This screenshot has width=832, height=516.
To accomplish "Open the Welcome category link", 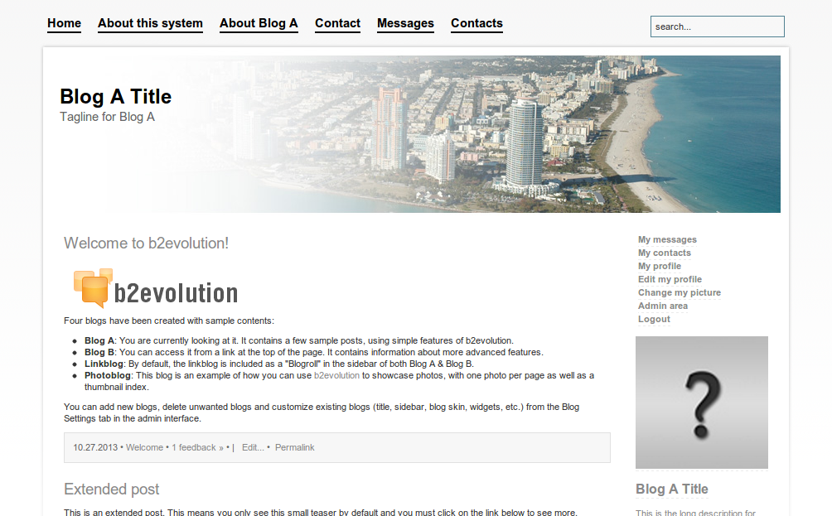I will tap(144, 447).
